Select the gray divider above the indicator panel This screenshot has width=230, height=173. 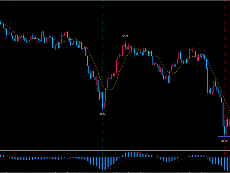[115, 150]
